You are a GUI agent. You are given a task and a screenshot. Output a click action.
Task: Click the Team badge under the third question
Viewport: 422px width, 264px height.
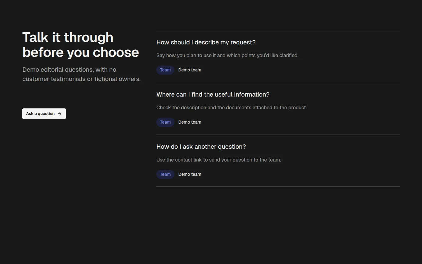[165, 174]
